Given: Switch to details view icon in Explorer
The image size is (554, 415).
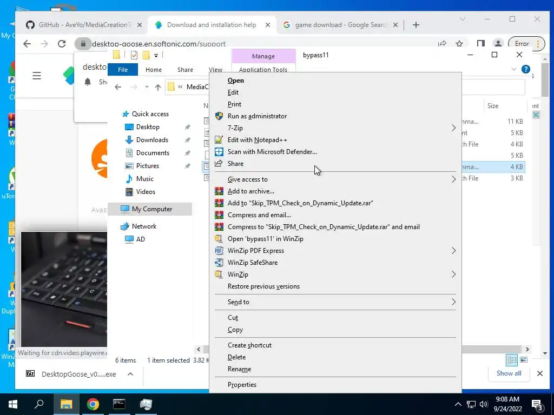Looking at the screenshot, I should (512, 360).
